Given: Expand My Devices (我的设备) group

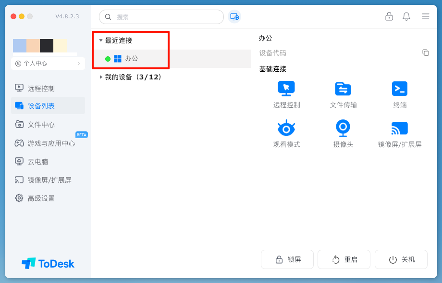Looking at the screenshot, I should click(101, 77).
